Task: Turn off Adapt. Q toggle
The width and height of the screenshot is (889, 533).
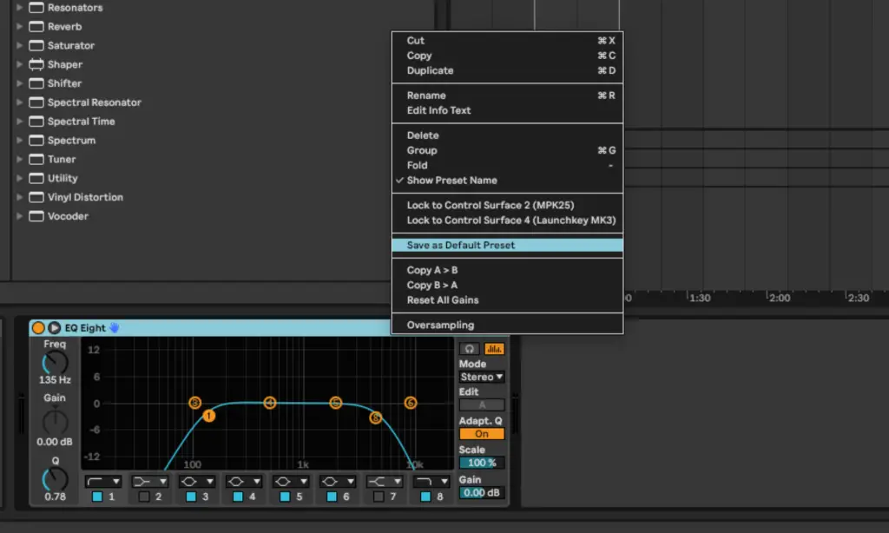Action: point(481,434)
